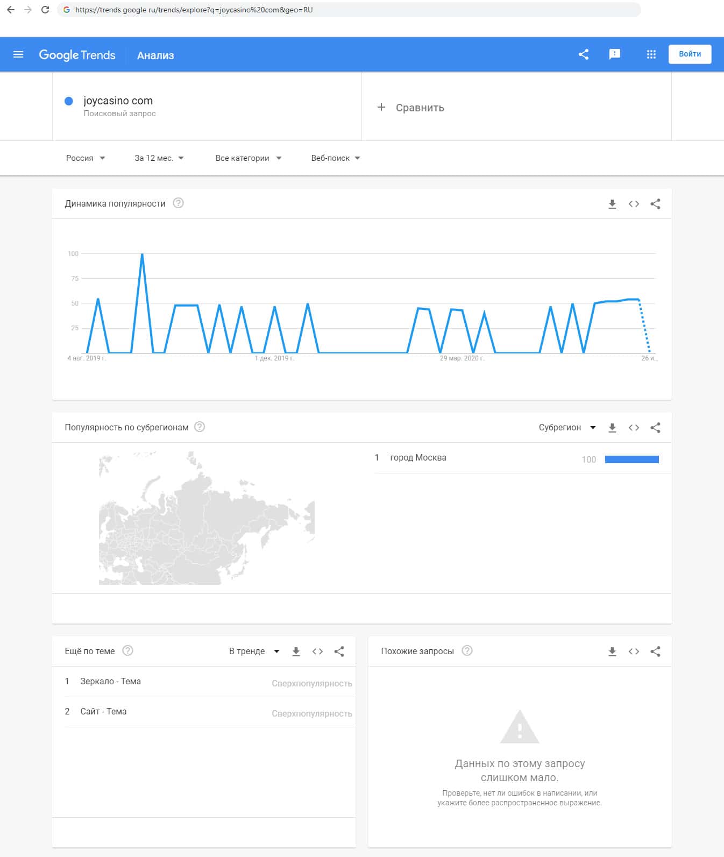Open the hamburger main menu
Viewport: 724px width, 857px height.
tap(18, 54)
